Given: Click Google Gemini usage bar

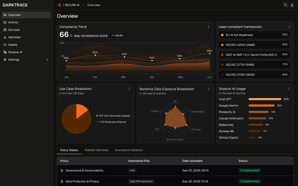Looking at the screenshot, I should 262,105.
